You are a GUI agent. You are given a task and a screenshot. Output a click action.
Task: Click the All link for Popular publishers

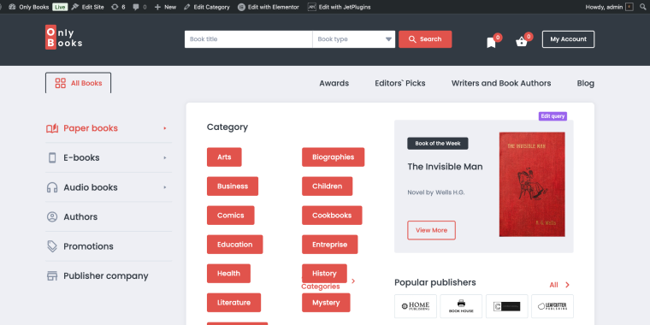click(x=553, y=285)
